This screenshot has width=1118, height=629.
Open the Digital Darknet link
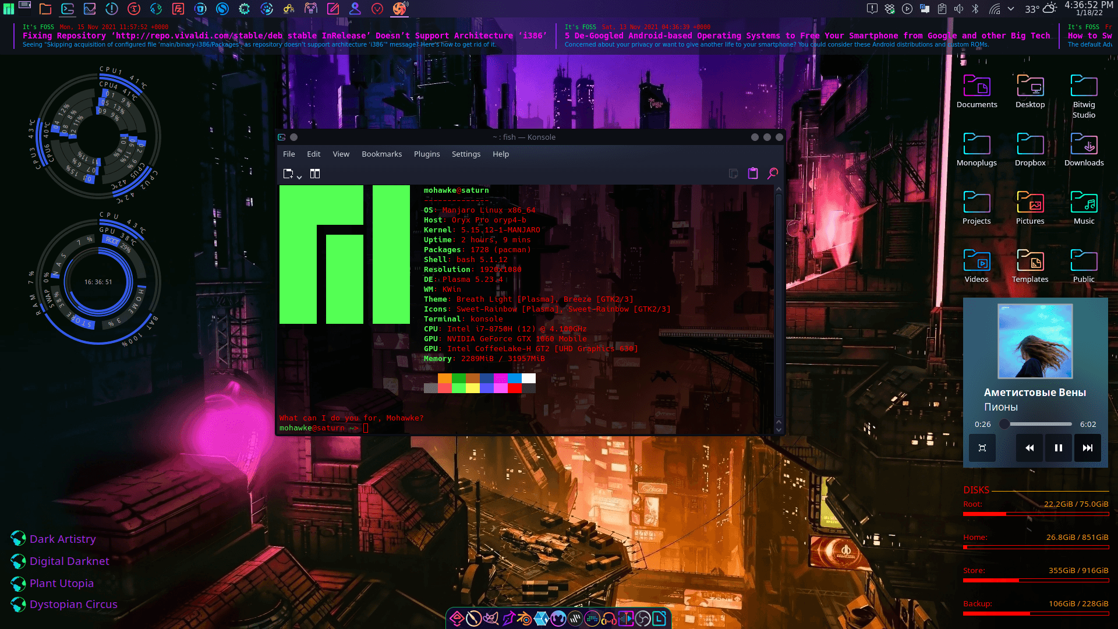click(69, 561)
